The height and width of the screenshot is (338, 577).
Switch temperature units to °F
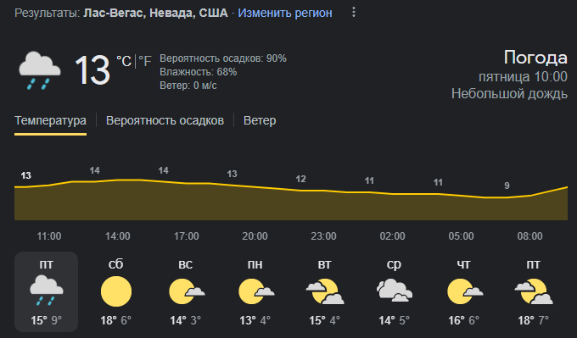(x=144, y=61)
